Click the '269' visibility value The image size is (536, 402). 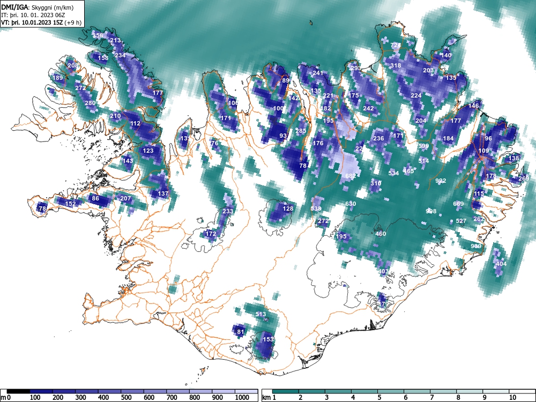point(524,179)
